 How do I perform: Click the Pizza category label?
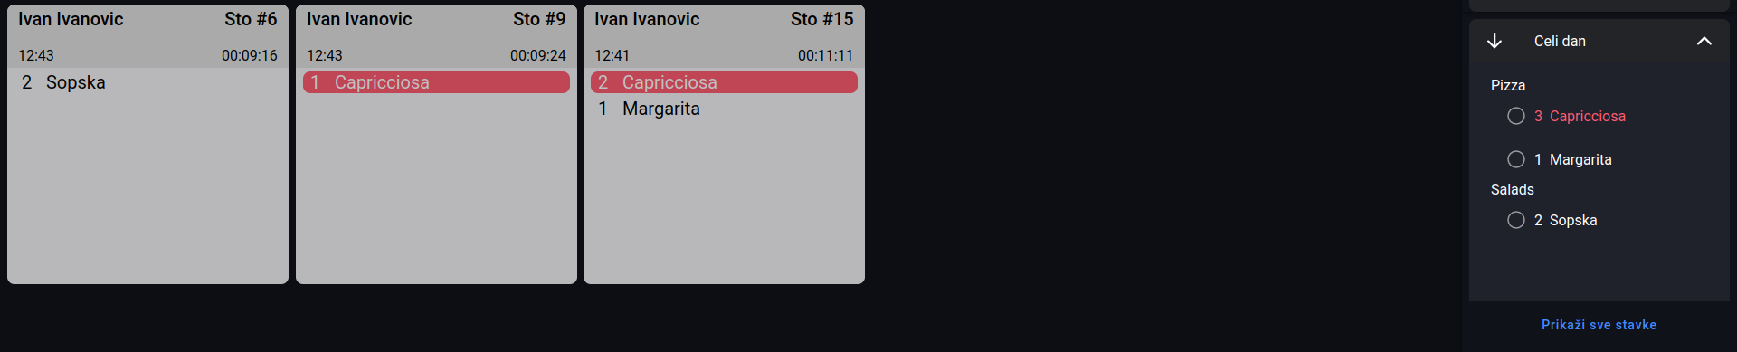pos(1508,85)
